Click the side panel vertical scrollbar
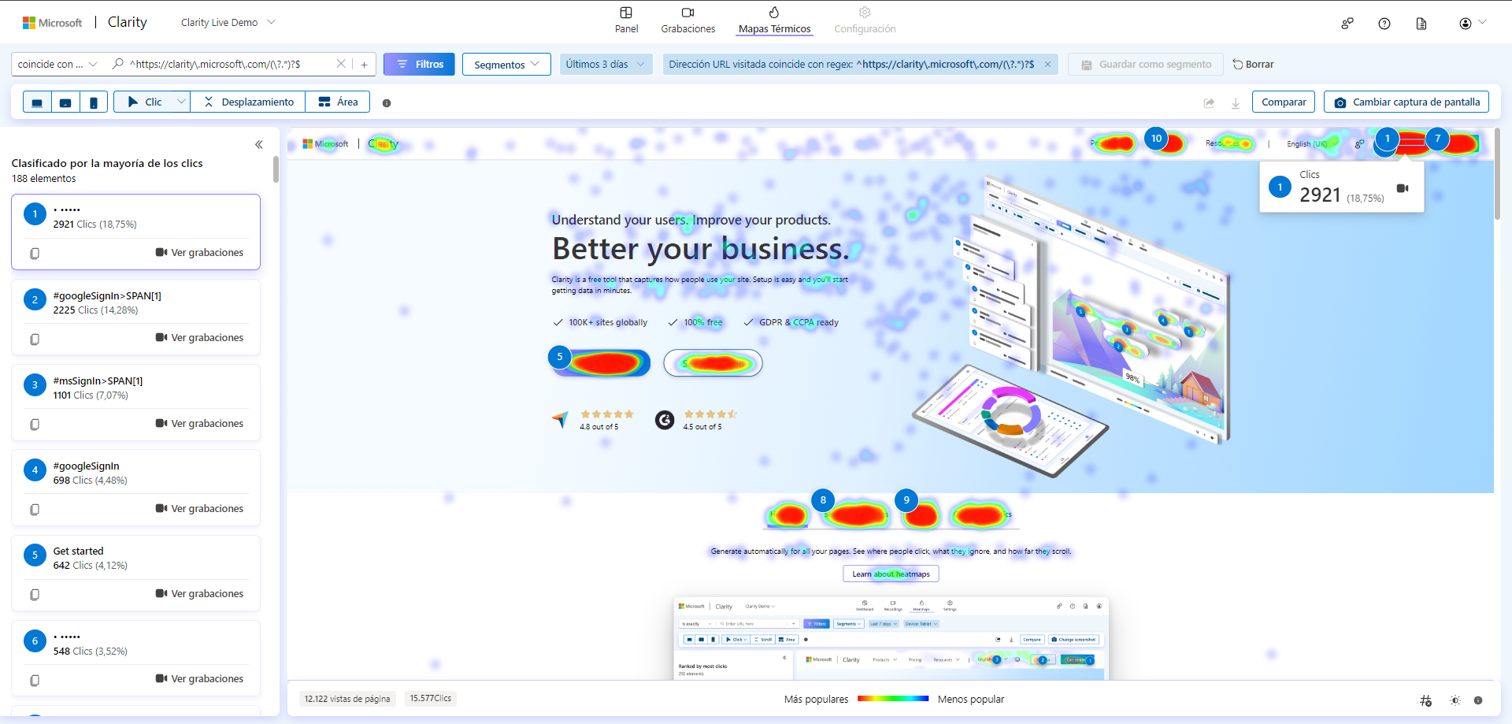The height and width of the screenshot is (724, 1512). point(276,169)
